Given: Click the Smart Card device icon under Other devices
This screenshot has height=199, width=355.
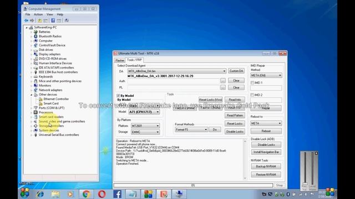Looking at the screenshot, I should (40, 103).
